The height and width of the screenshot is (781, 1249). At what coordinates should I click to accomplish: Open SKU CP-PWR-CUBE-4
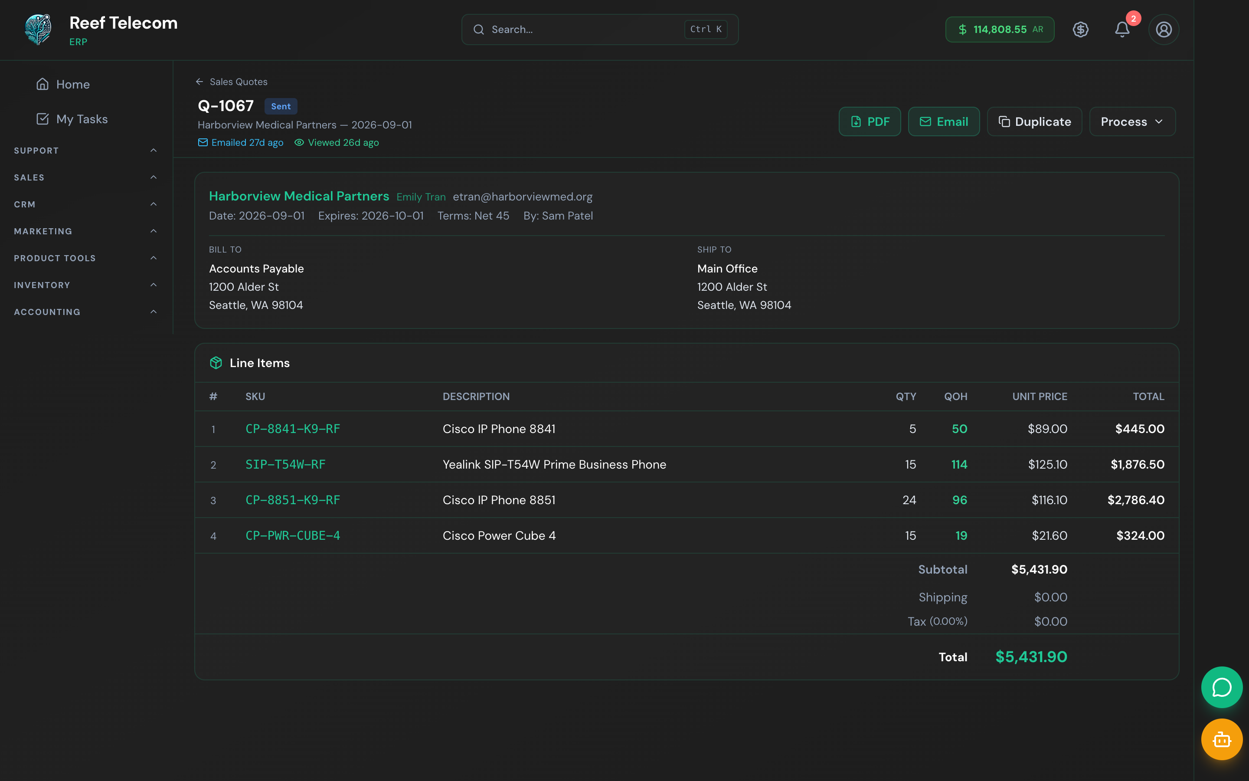pyautogui.click(x=293, y=536)
